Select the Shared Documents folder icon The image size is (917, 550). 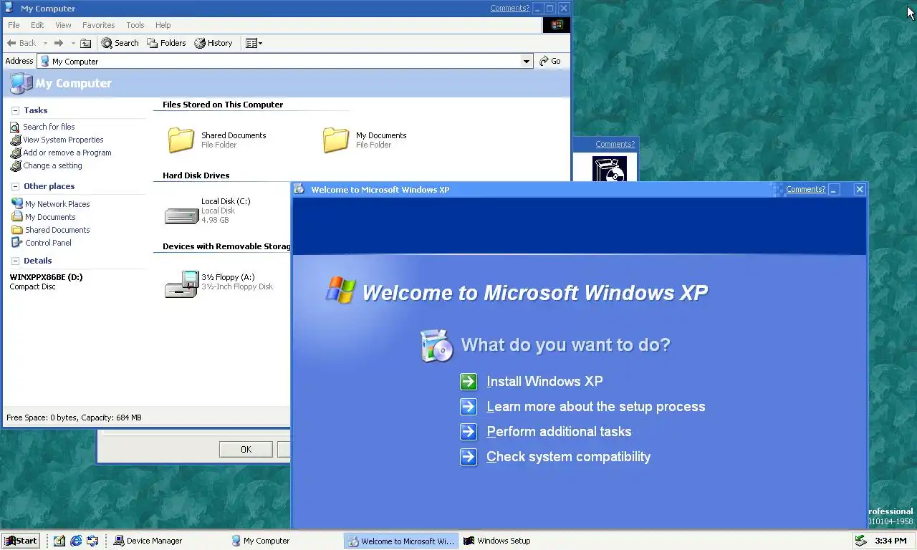[x=181, y=140]
